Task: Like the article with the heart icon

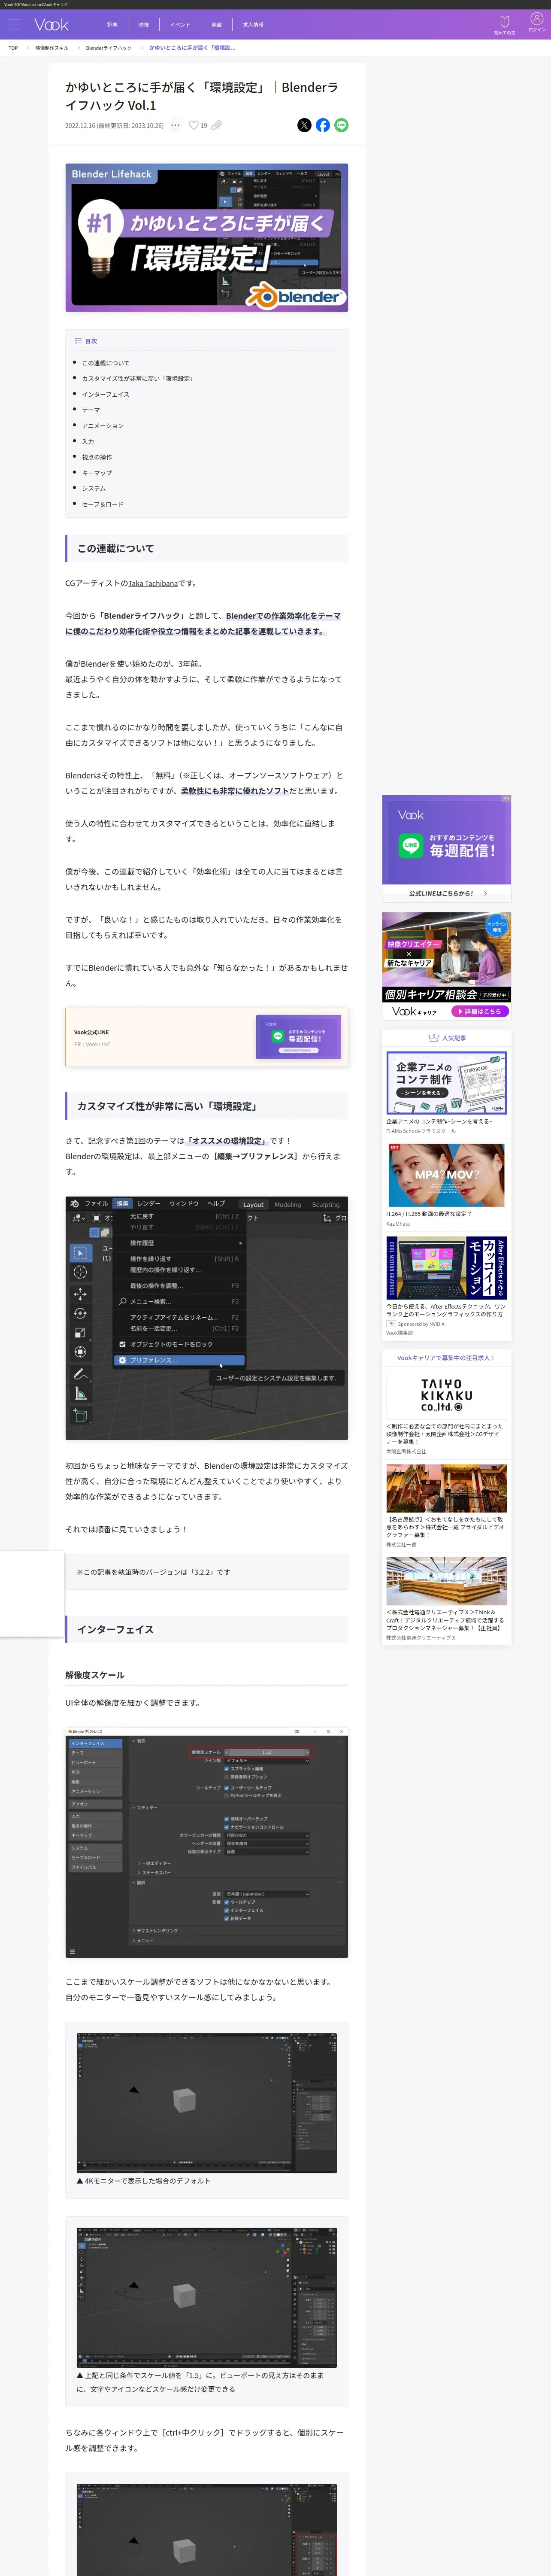Action: (194, 125)
